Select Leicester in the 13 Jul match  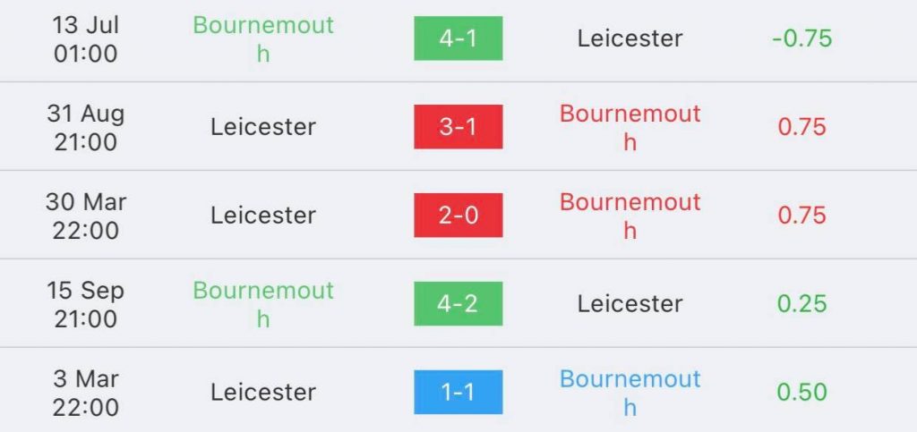pyautogui.click(x=630, y=38)
